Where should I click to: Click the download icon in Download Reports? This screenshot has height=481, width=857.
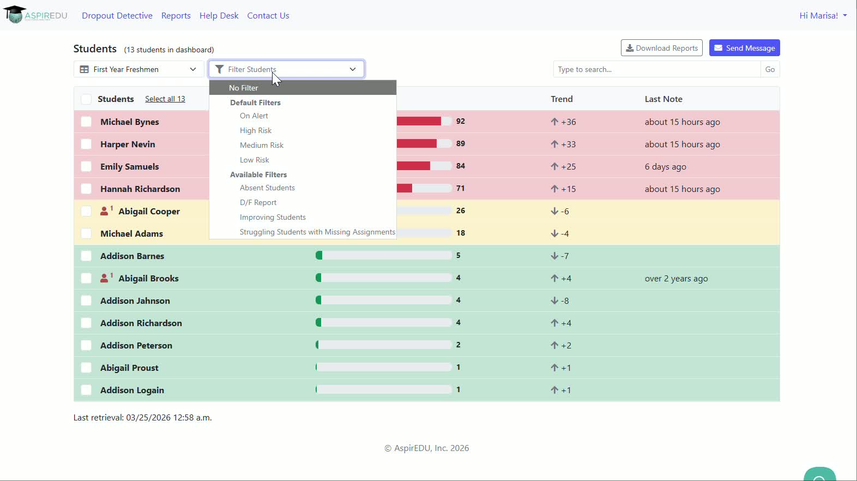click(630, 48)
